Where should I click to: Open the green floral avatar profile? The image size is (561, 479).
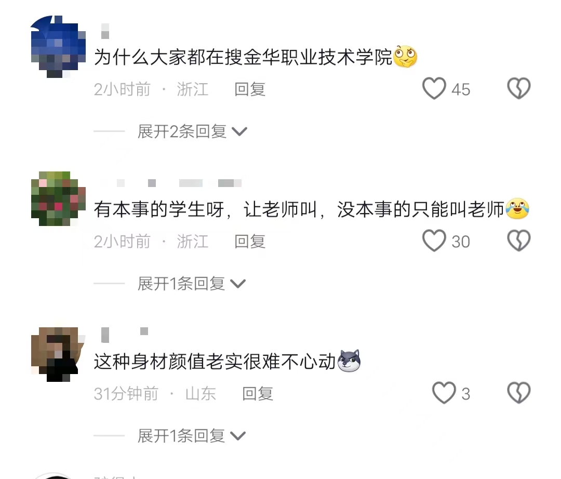pyautogui.click(x=58, y=198)
